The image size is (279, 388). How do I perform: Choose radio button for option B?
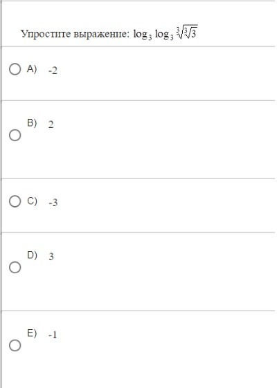coord(15,135)
